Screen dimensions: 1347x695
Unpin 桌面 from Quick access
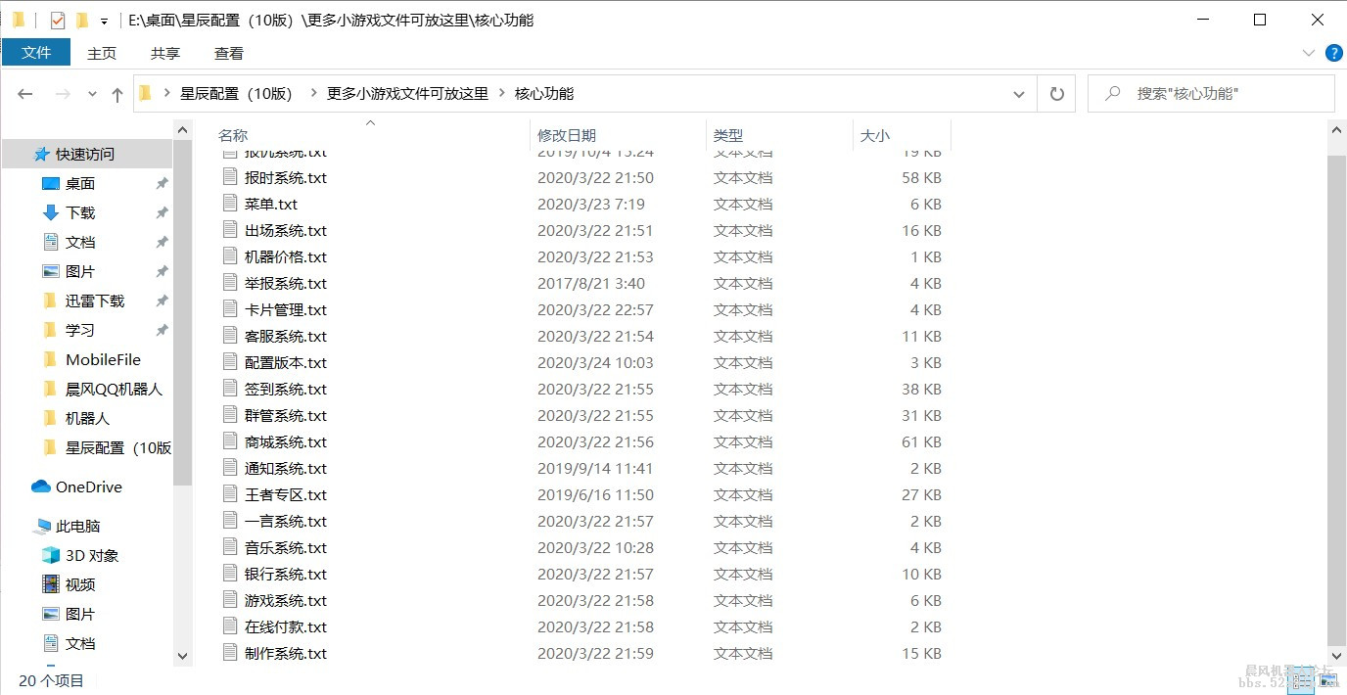click(163, 183)
